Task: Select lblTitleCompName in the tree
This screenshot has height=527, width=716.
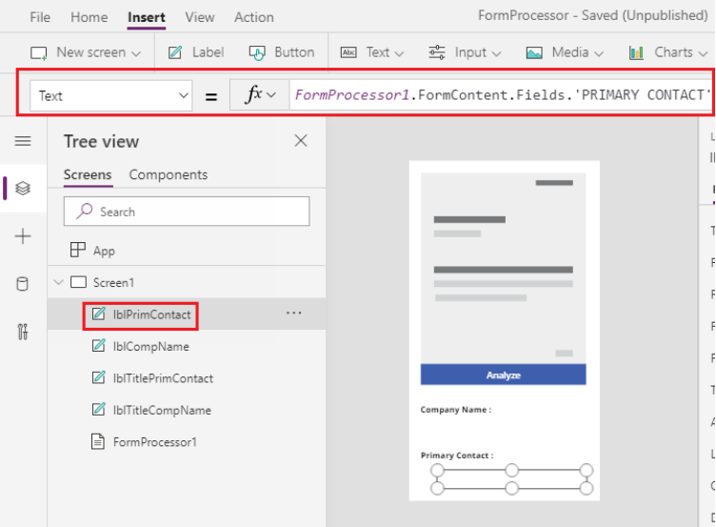Action: point(162,411)
